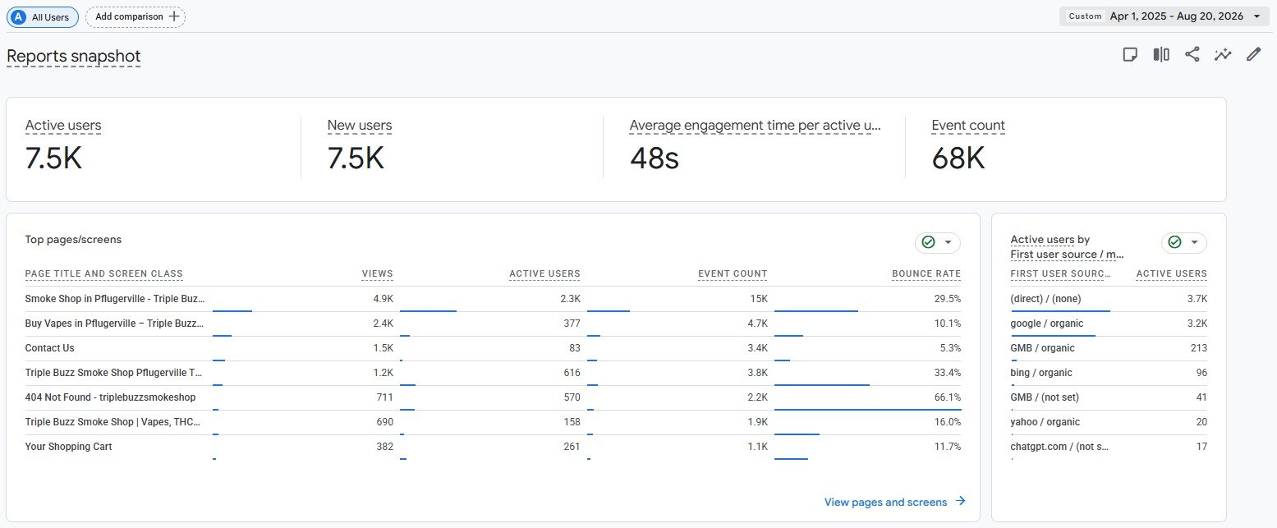Expand Active users by source card dropdown arrow
This screenshot has width=1277, height=528.
coord(1195,242)
